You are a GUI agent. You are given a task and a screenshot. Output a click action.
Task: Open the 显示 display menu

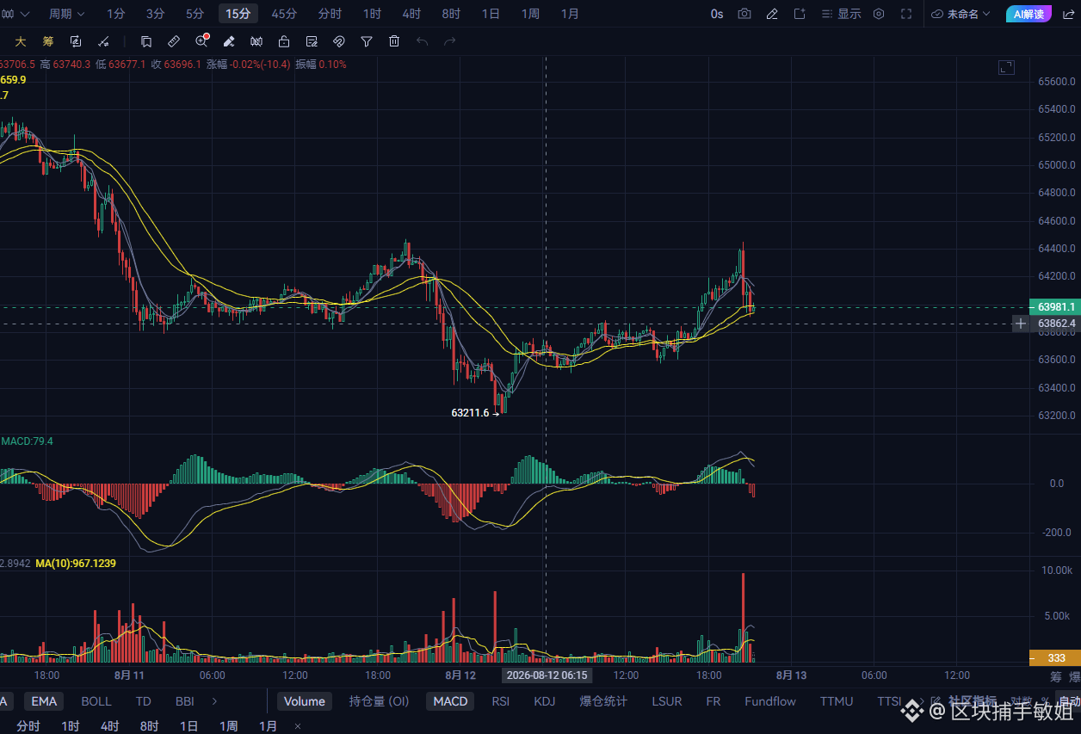tap(841, 14)
